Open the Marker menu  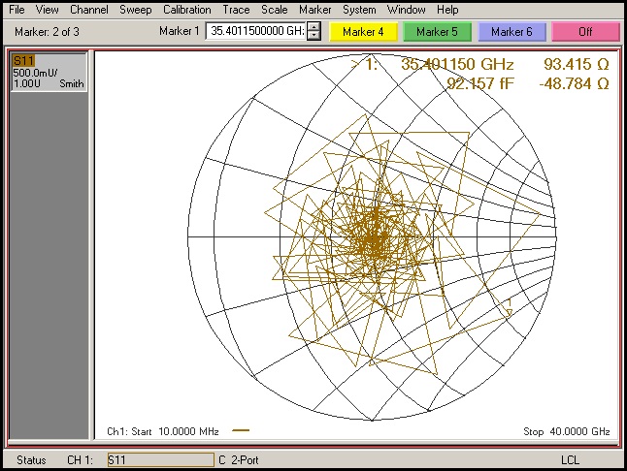[314, 9]
